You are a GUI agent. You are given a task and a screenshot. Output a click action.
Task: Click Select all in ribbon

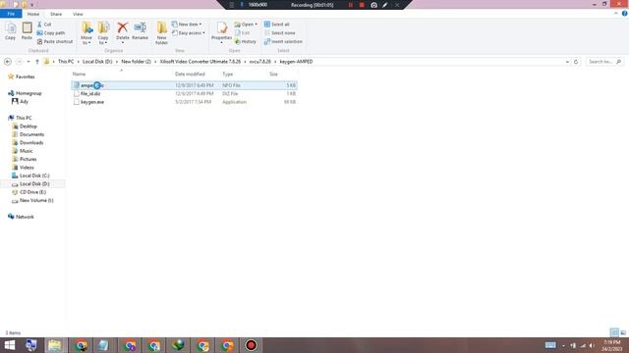pos(277,25)
